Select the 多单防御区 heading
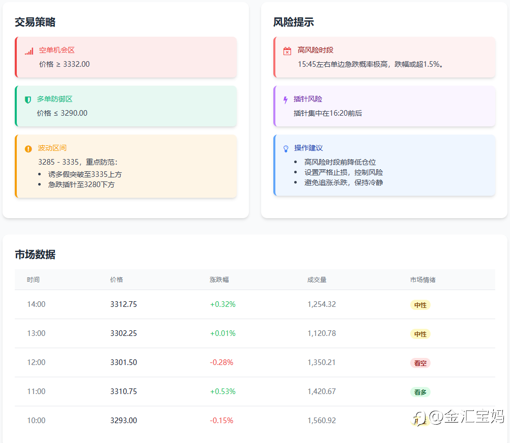Image resolution: width=510 pixels, height=443 pixels. tap(54, 99)
